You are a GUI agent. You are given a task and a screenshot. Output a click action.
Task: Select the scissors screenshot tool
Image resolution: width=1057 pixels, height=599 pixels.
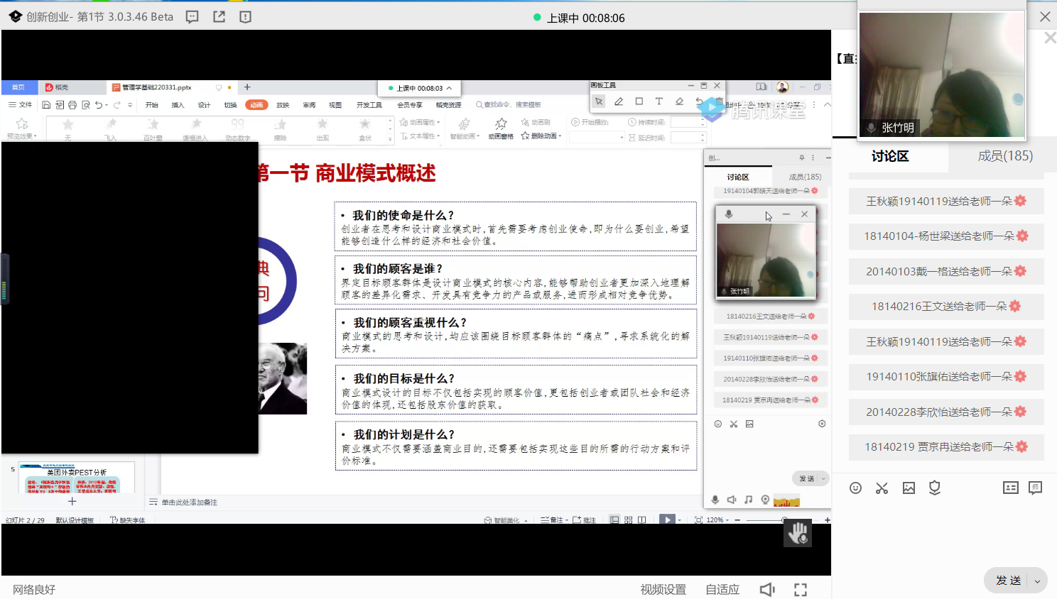pos(882,488)
